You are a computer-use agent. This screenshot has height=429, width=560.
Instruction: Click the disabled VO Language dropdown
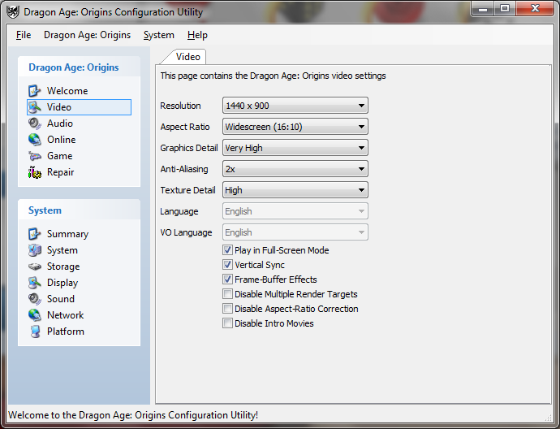tap(295, 232)
